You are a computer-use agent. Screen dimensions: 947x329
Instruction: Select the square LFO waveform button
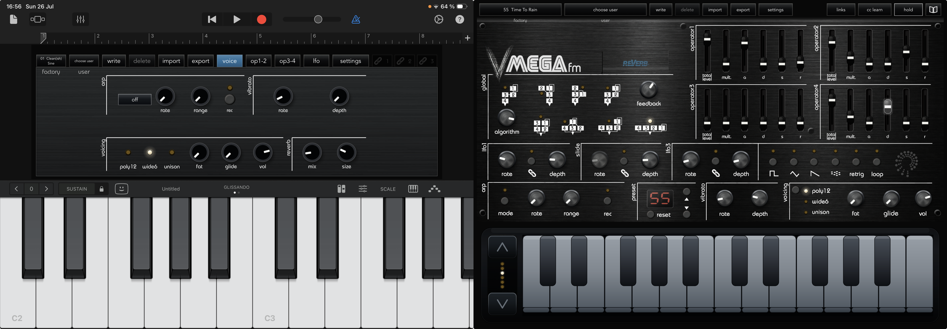773,162
